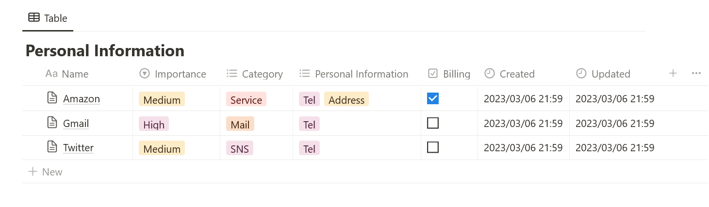This screenshot has width=709, height=207.
Task: Click the yellow Address tag on Amazon
Action: point(346,100)
